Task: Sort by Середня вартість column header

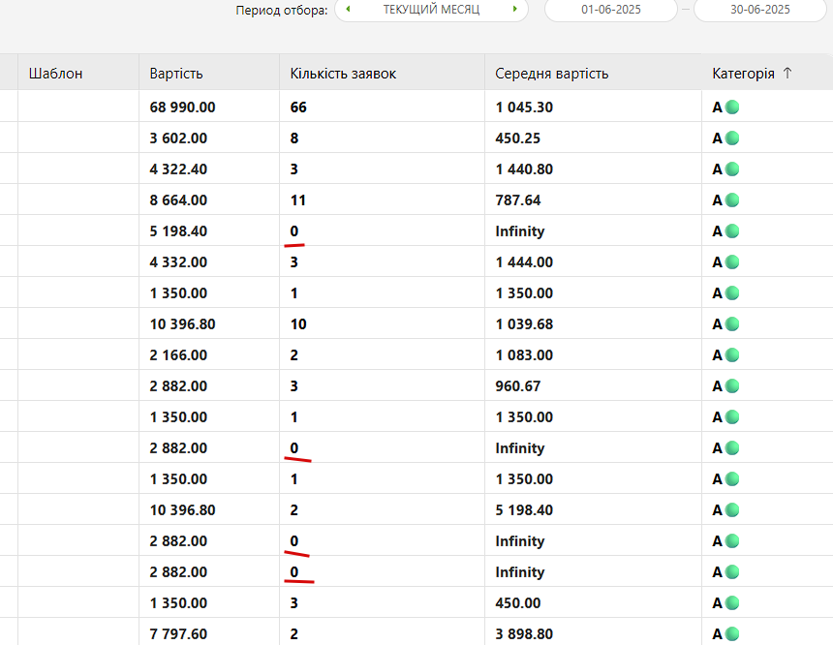Action: pyautogui.click(x=552, y=74)
